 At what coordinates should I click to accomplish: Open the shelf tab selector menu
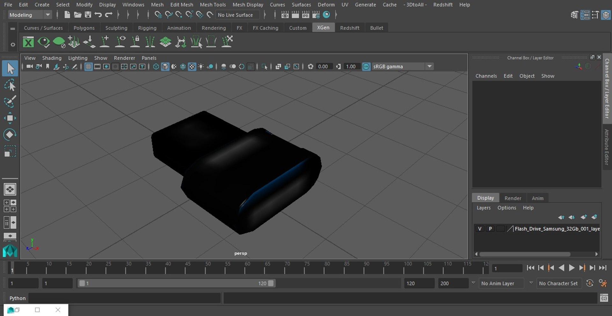click(x=13, y=28)
